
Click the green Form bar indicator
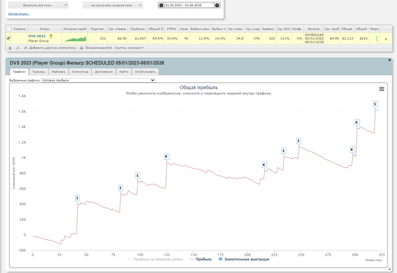point(377,38)
